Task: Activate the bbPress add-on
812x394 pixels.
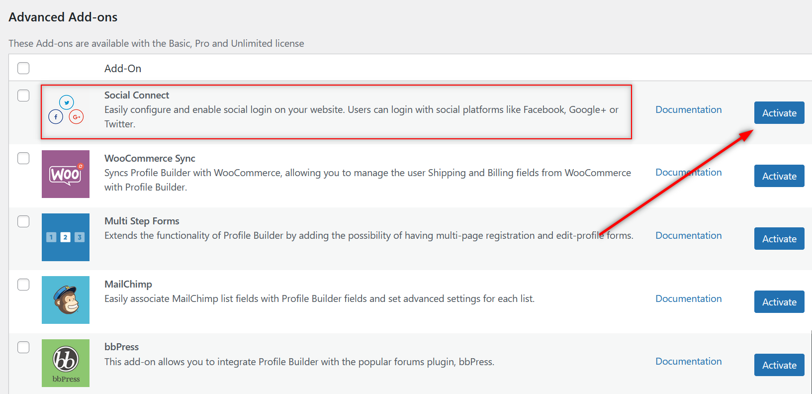Action: [x=779, y=365]
